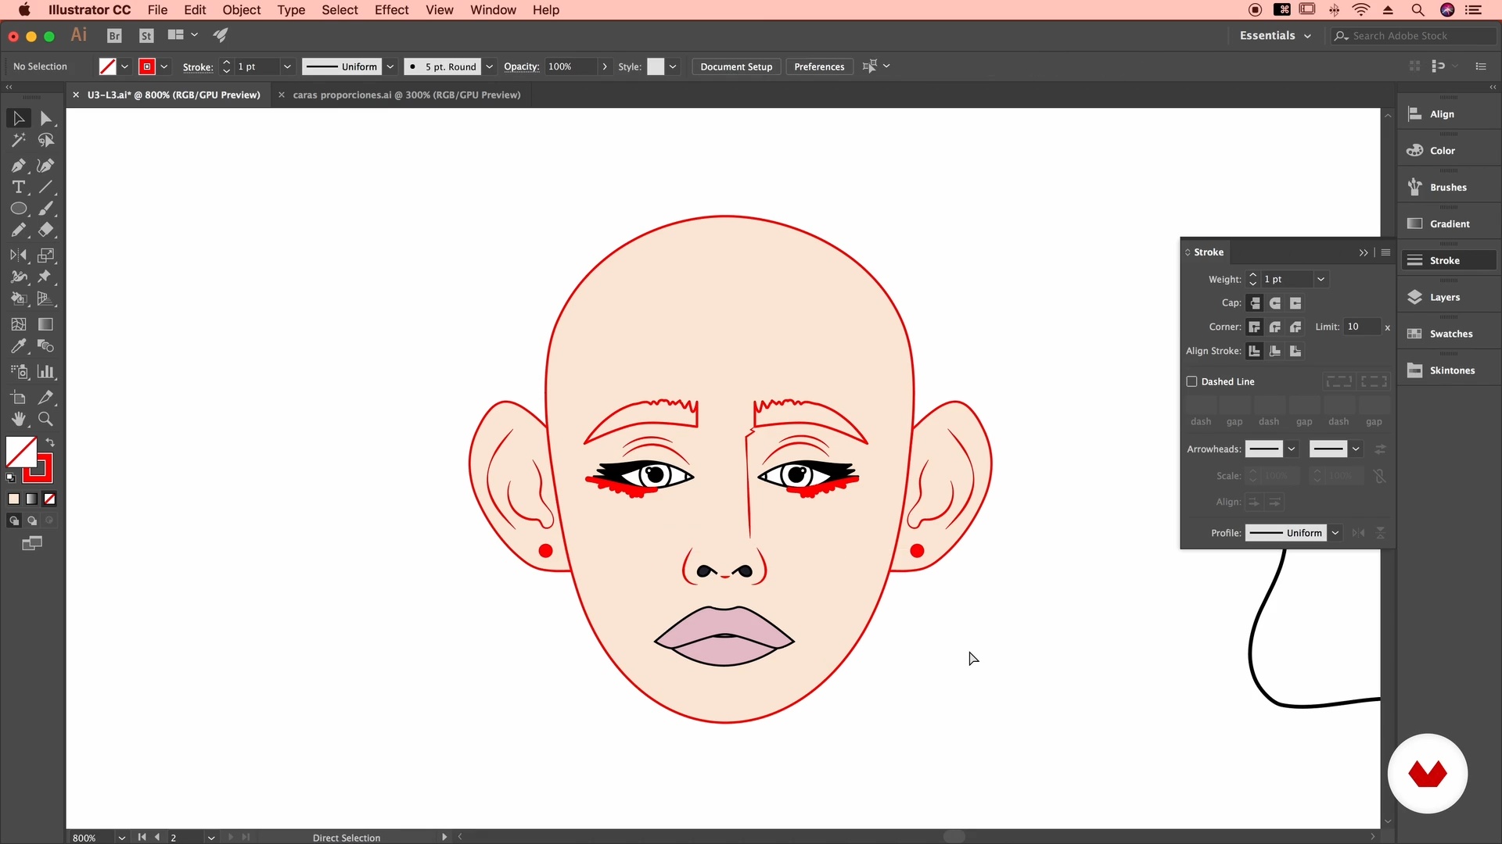Choose Bevel Join corner option

[1295, 327]
